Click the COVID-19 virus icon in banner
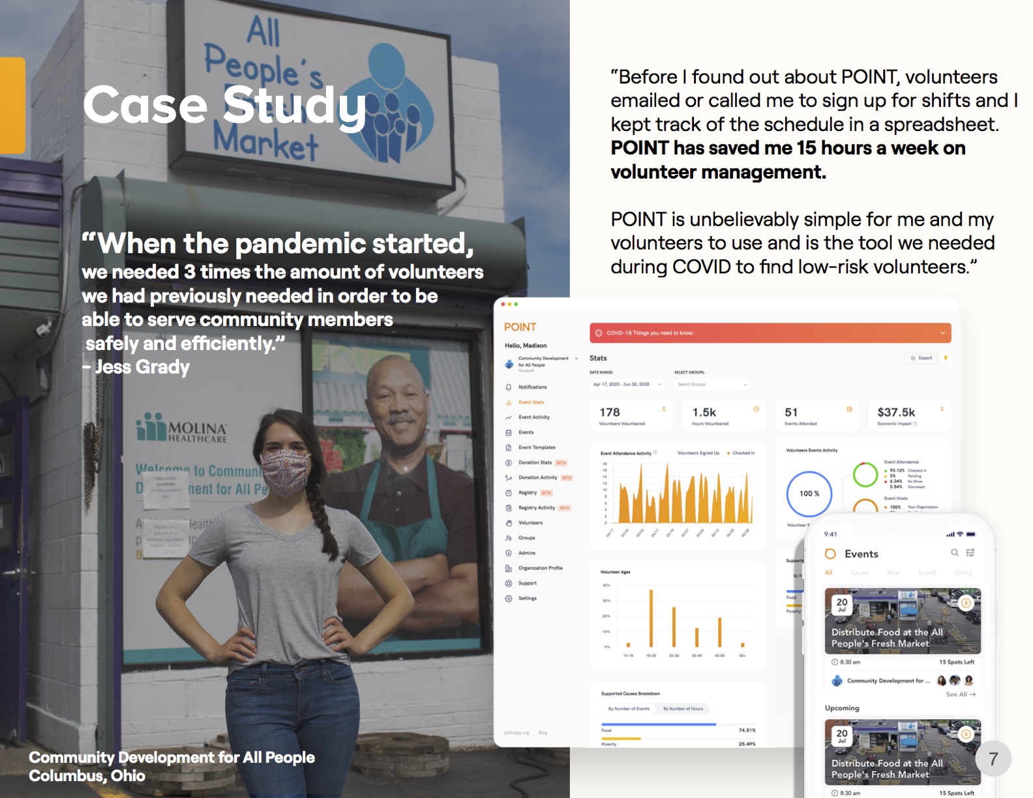Screen dimensions: 1033x798 coord(599,333)
